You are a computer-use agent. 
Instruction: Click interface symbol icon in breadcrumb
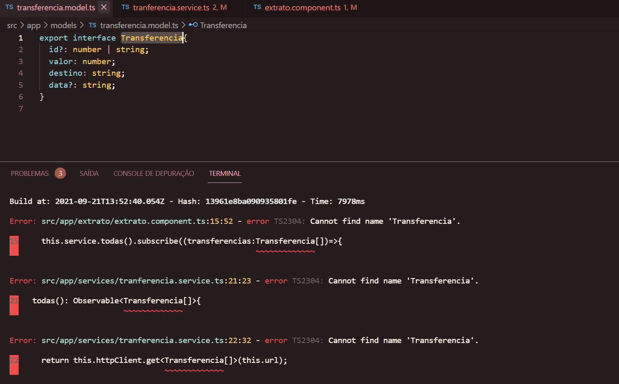193,25
